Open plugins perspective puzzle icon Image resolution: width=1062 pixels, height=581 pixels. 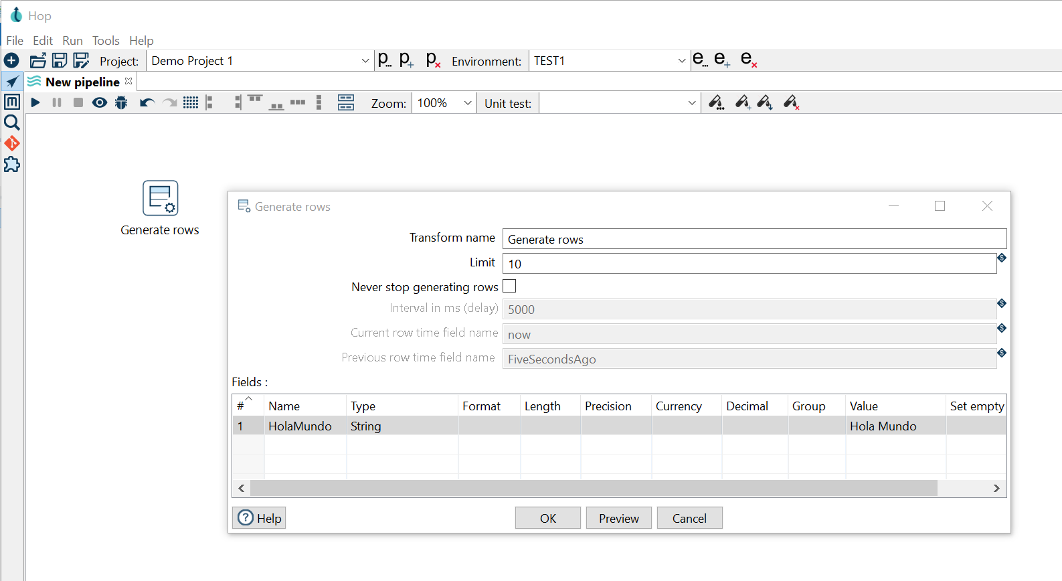(x=12, y=164)
